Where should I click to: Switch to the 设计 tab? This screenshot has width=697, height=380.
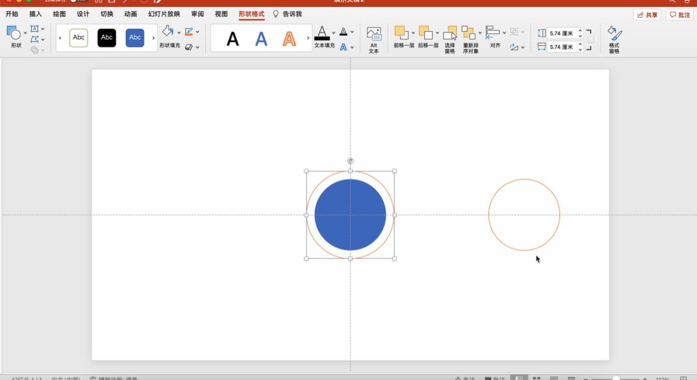[x=83, y=14]
